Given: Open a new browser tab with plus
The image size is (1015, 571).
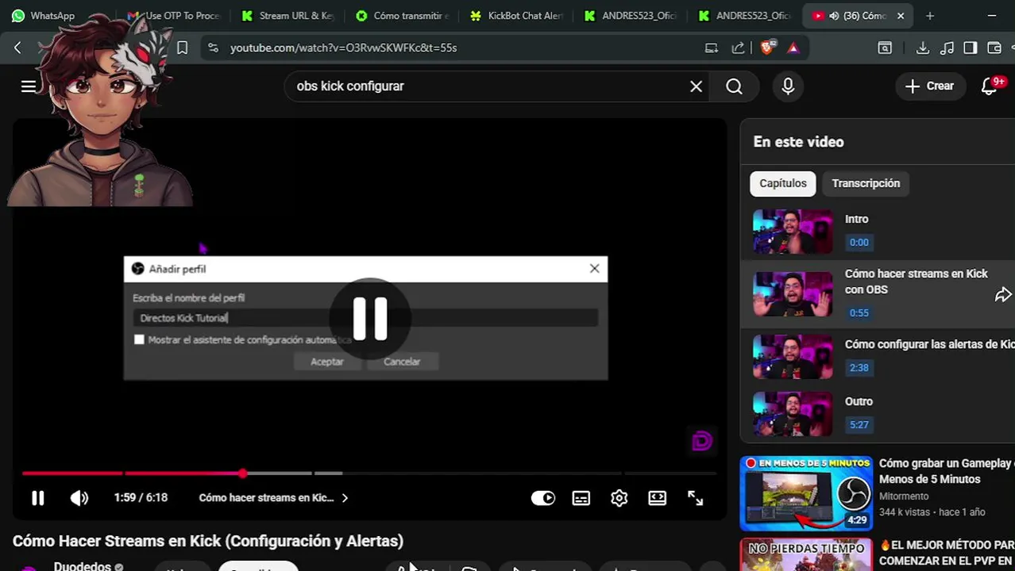Looking at the screenshot, I should [930, 16].
